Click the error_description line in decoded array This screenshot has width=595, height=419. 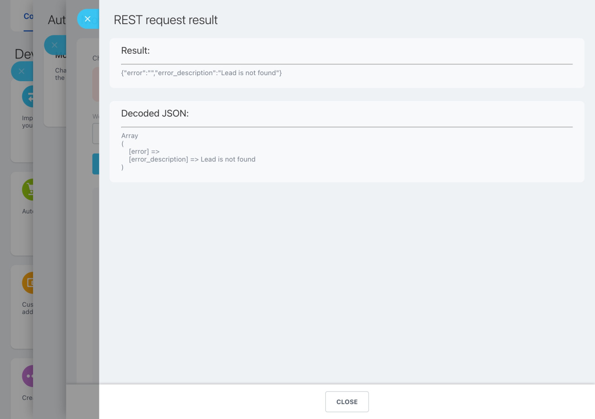coord(192,159)
